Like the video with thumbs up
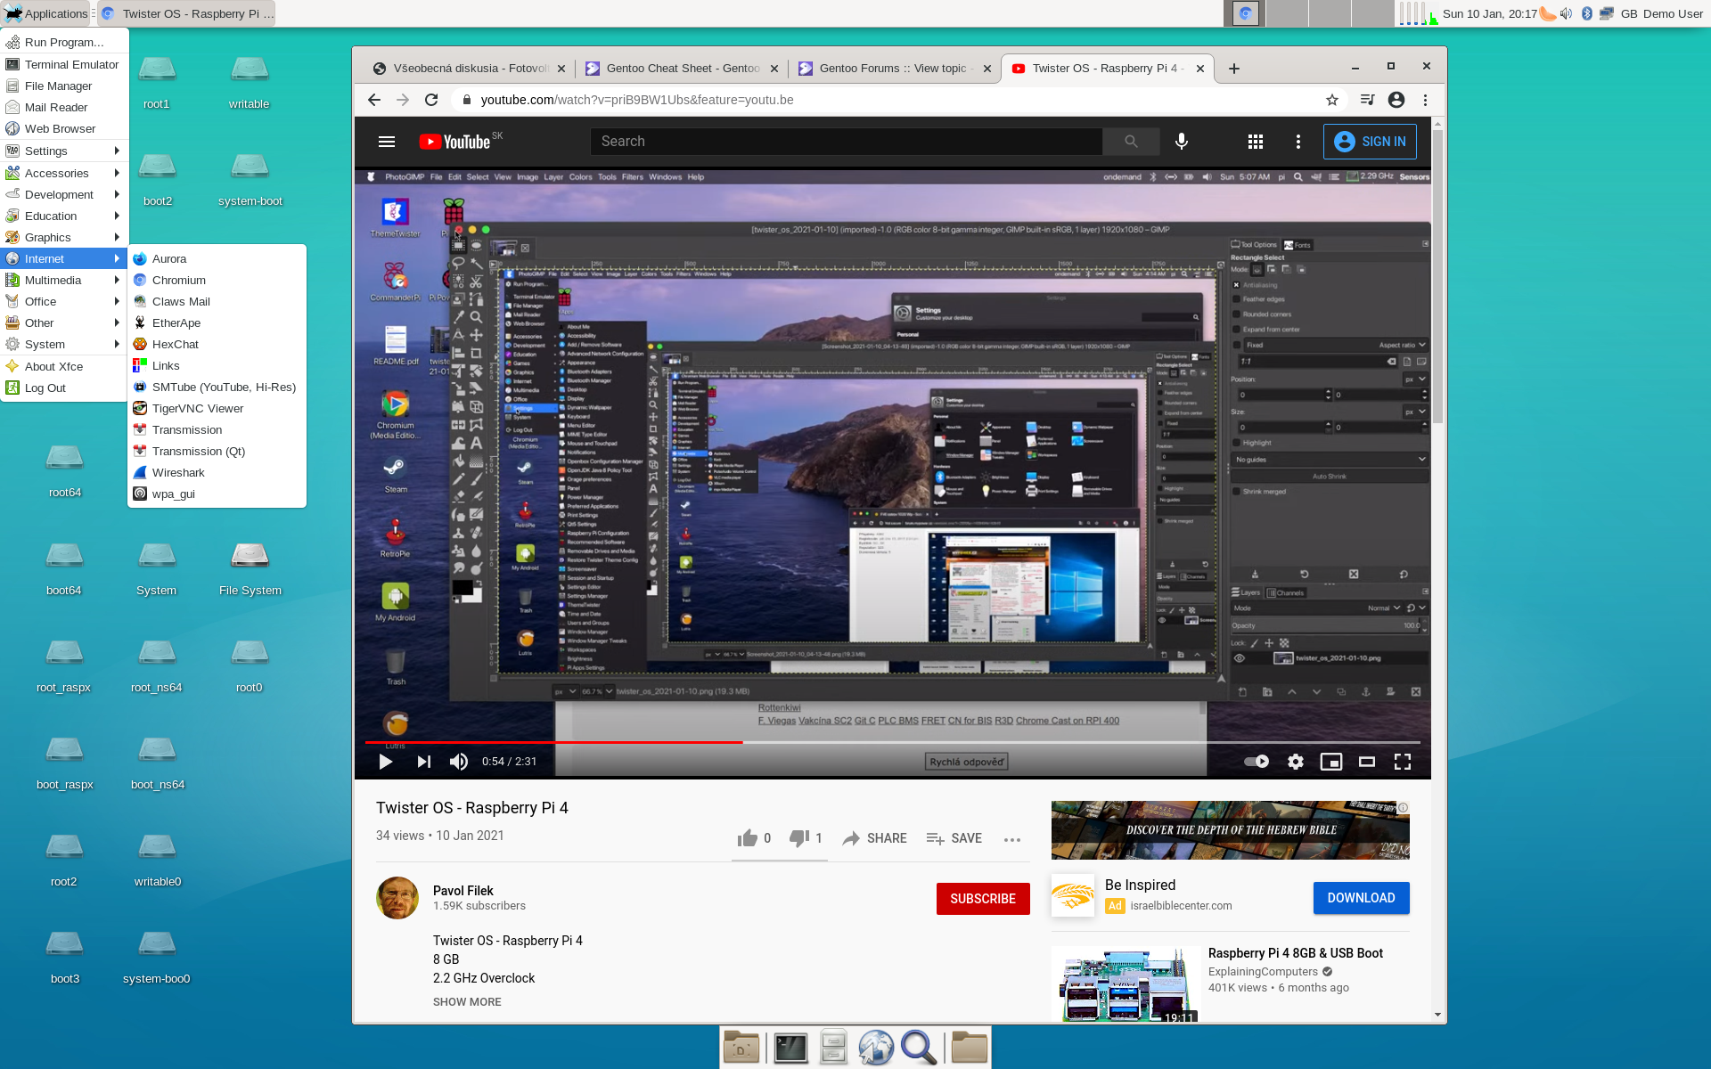 pyautogui.click(x=748, y=838)
